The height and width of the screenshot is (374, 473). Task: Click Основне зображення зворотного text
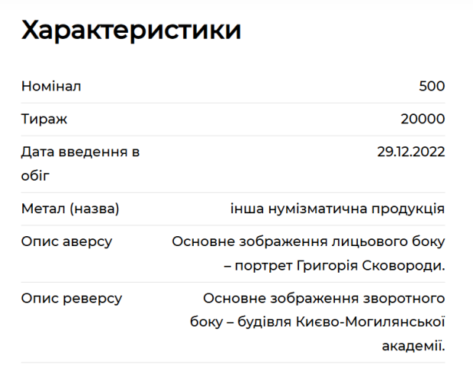pyautogui.click(x=324, y=299)
